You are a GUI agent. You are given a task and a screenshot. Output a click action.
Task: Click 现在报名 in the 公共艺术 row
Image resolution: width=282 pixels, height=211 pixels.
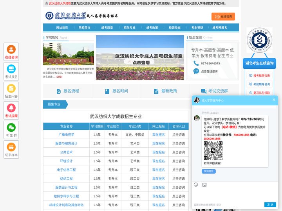point(159,152)
